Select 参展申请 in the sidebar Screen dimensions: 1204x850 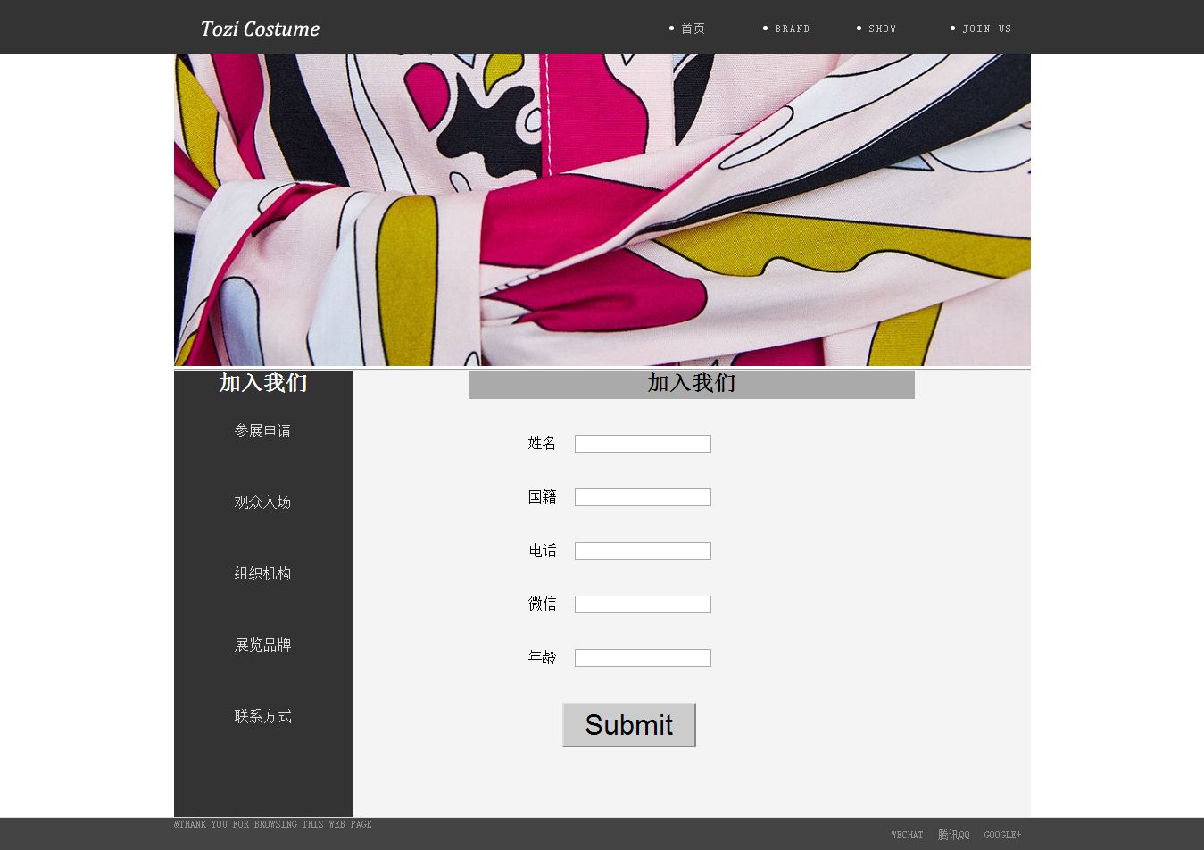click(x=262, y=430)
